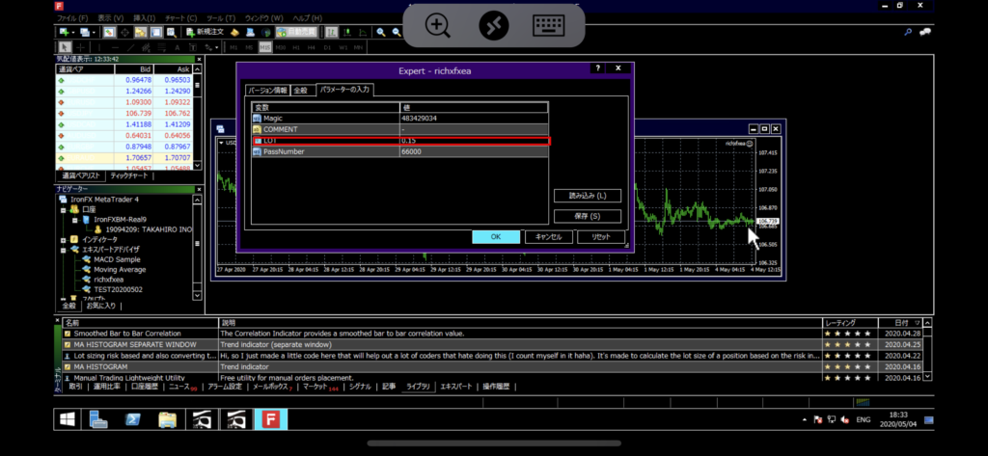Select the crosshair cursor tool
This screenshot has height=456, width=988.
click(x=82, y=46)
